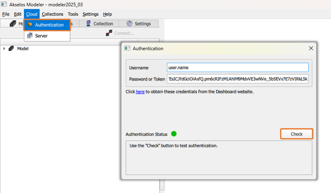
Task: Open the Settings menu
Action: coord(91,14)
